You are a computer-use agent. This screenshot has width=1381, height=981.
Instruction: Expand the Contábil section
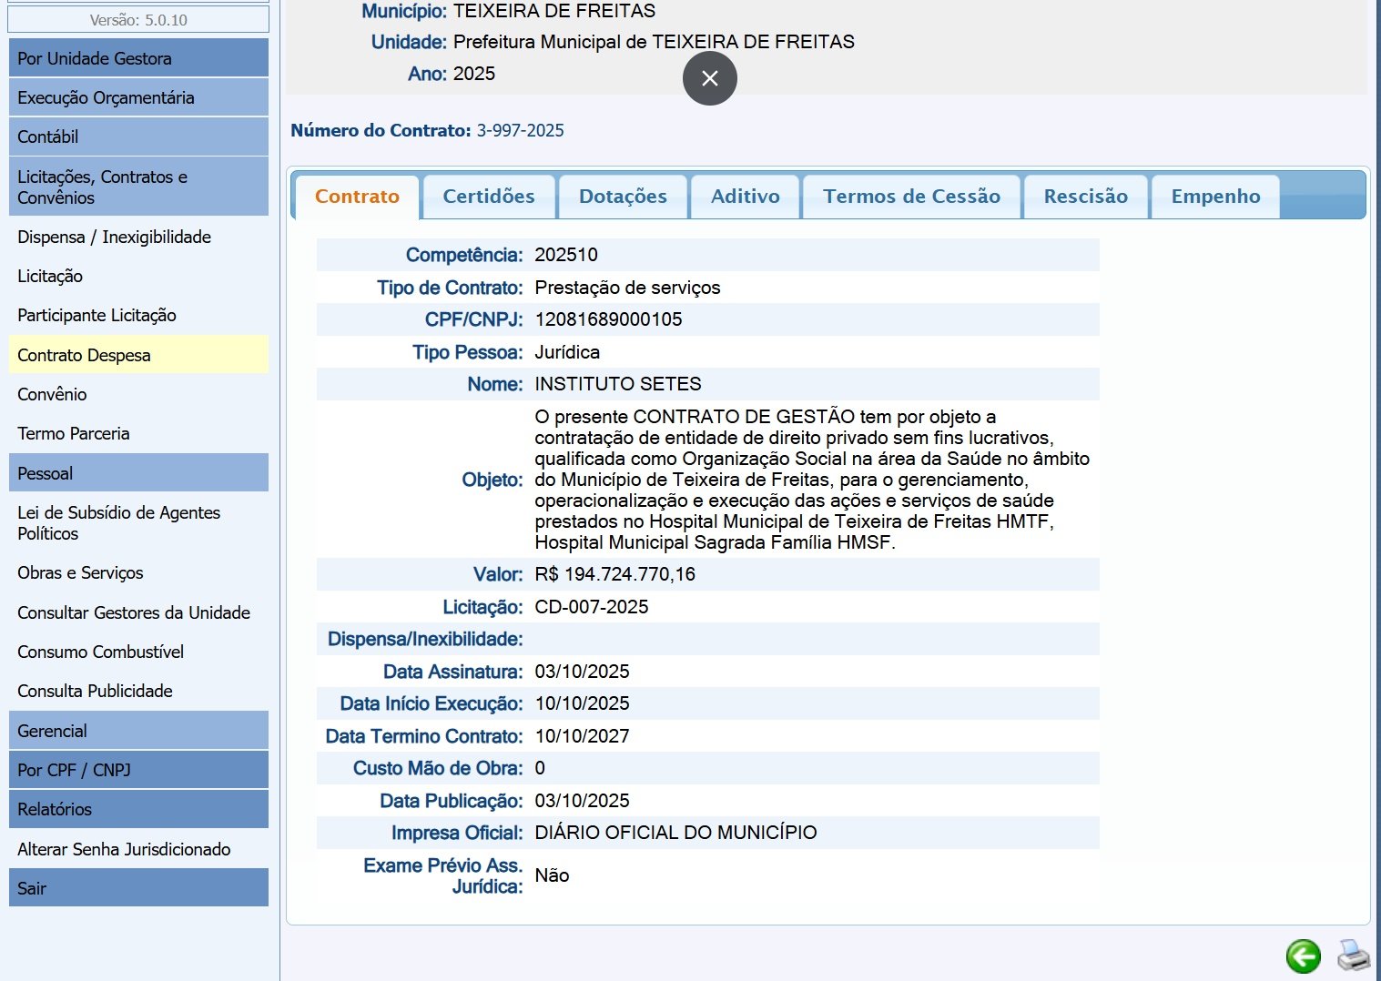(138, 137)
